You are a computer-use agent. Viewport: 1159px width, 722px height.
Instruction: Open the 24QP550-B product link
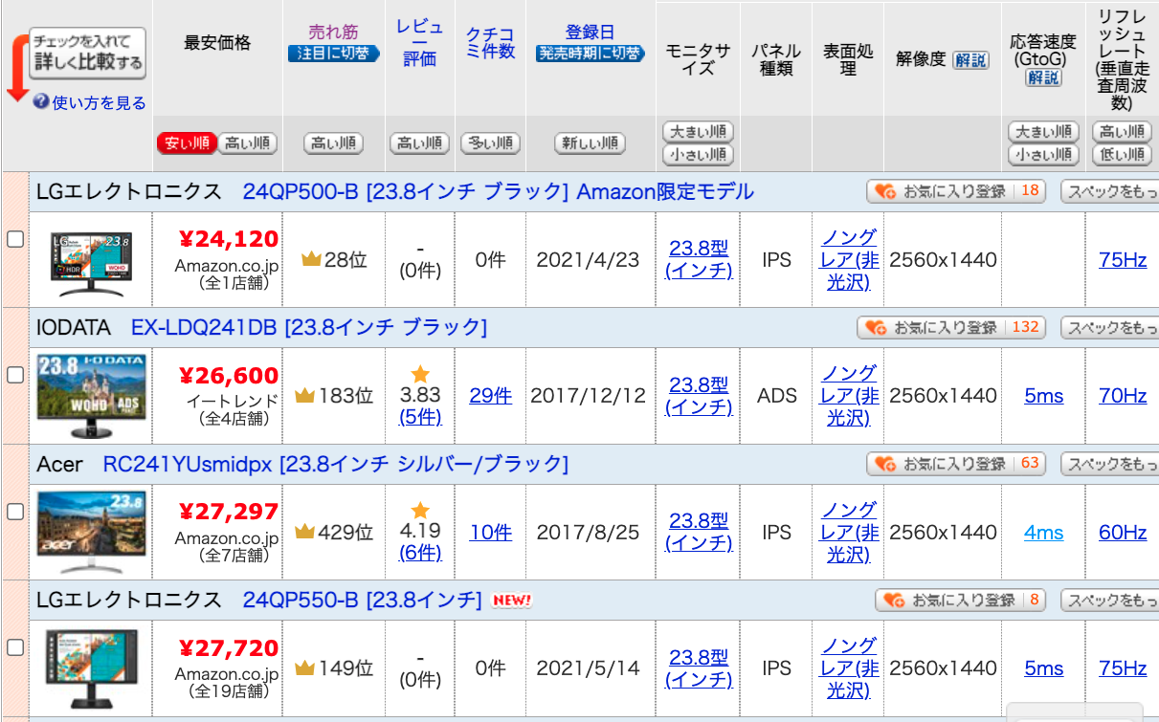(362, 600)
